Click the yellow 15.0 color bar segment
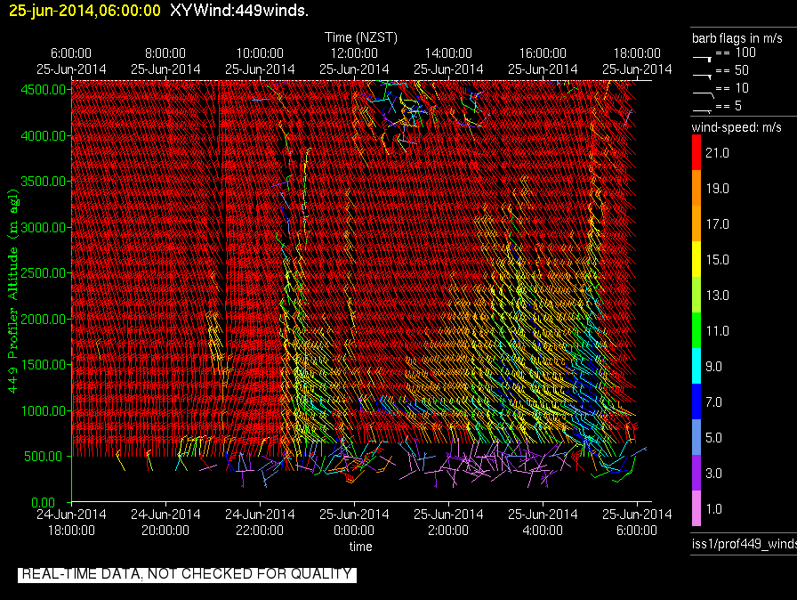Image resolution: width=797 pixels, height=600 pixels. pyautogui.click(x=696, y=259)
